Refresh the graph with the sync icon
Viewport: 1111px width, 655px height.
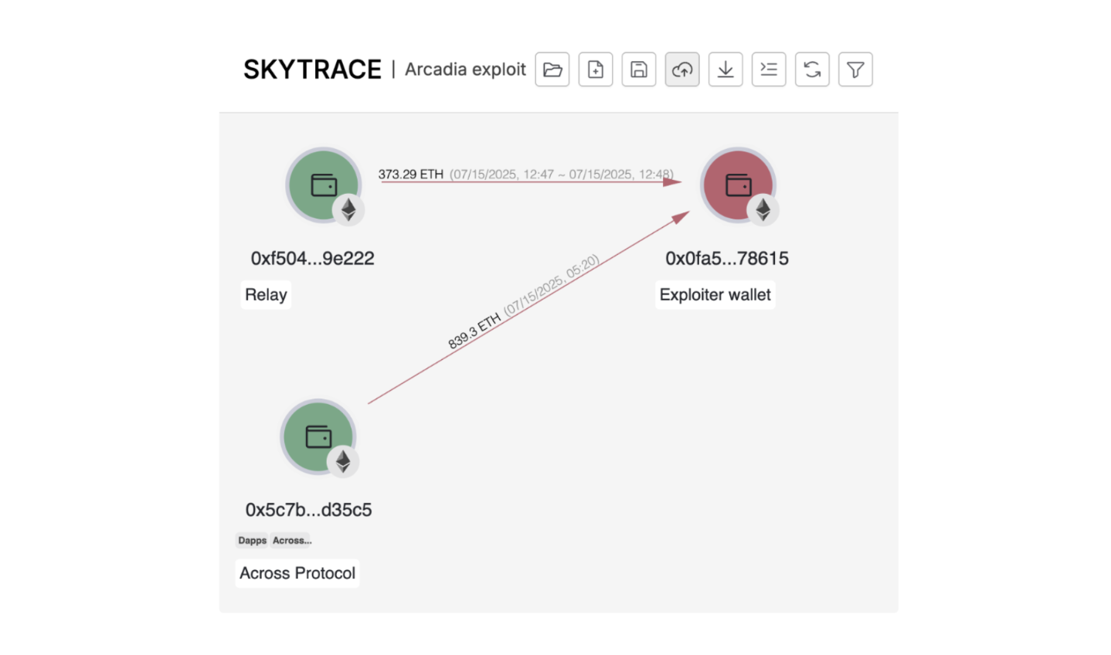click(811, 70)
